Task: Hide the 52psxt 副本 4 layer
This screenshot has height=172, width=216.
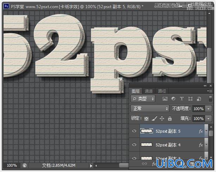Action: point(134,145)
